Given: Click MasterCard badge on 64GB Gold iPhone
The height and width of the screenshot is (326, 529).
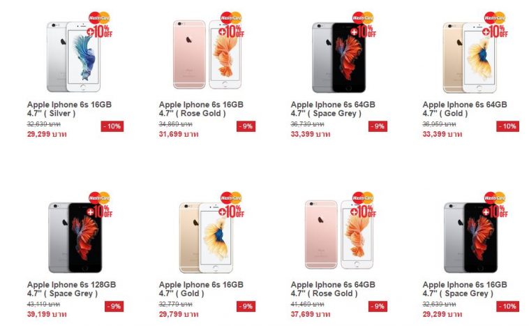Looking at the screenshot, I should pos(495,25).
